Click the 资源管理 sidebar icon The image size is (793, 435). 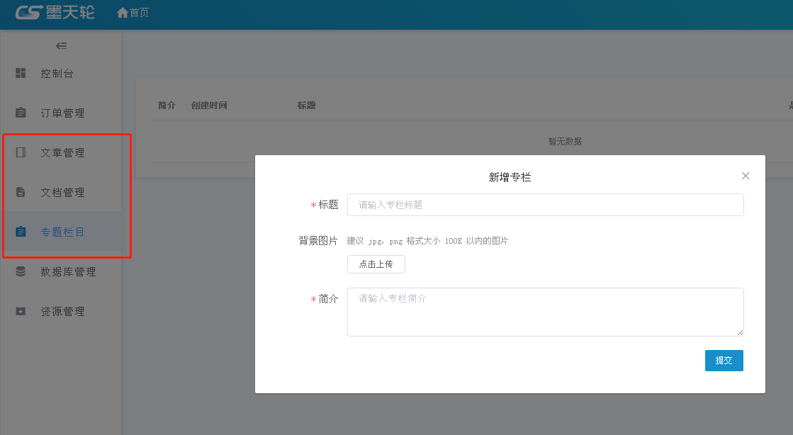(x=21, y=311)
